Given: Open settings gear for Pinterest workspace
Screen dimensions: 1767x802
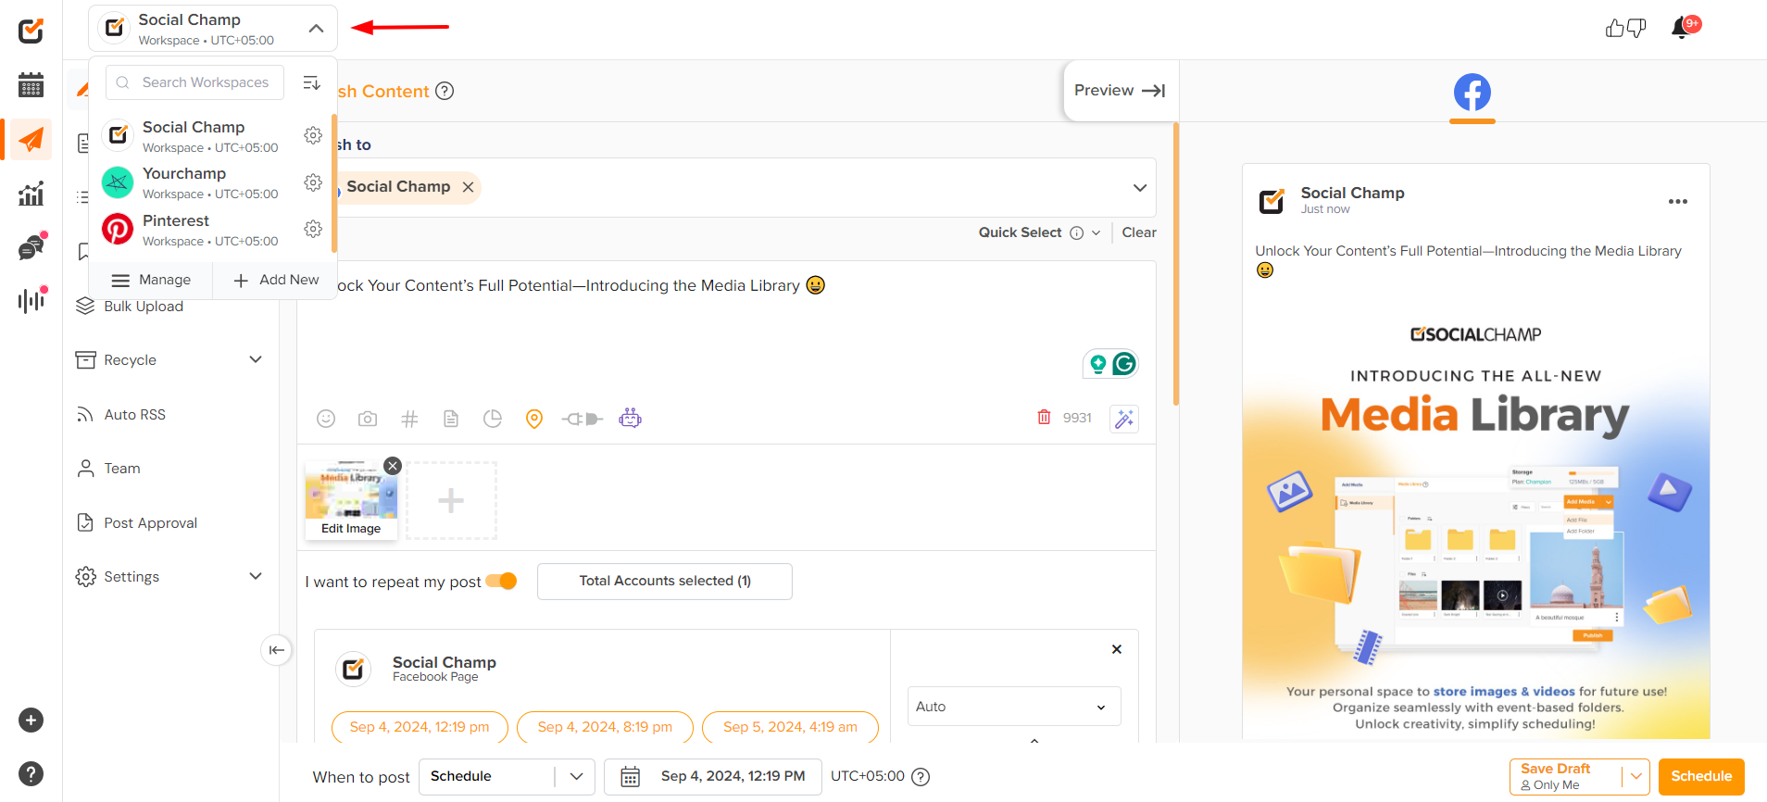Looking at the screenshot, I should coord(313,229).
